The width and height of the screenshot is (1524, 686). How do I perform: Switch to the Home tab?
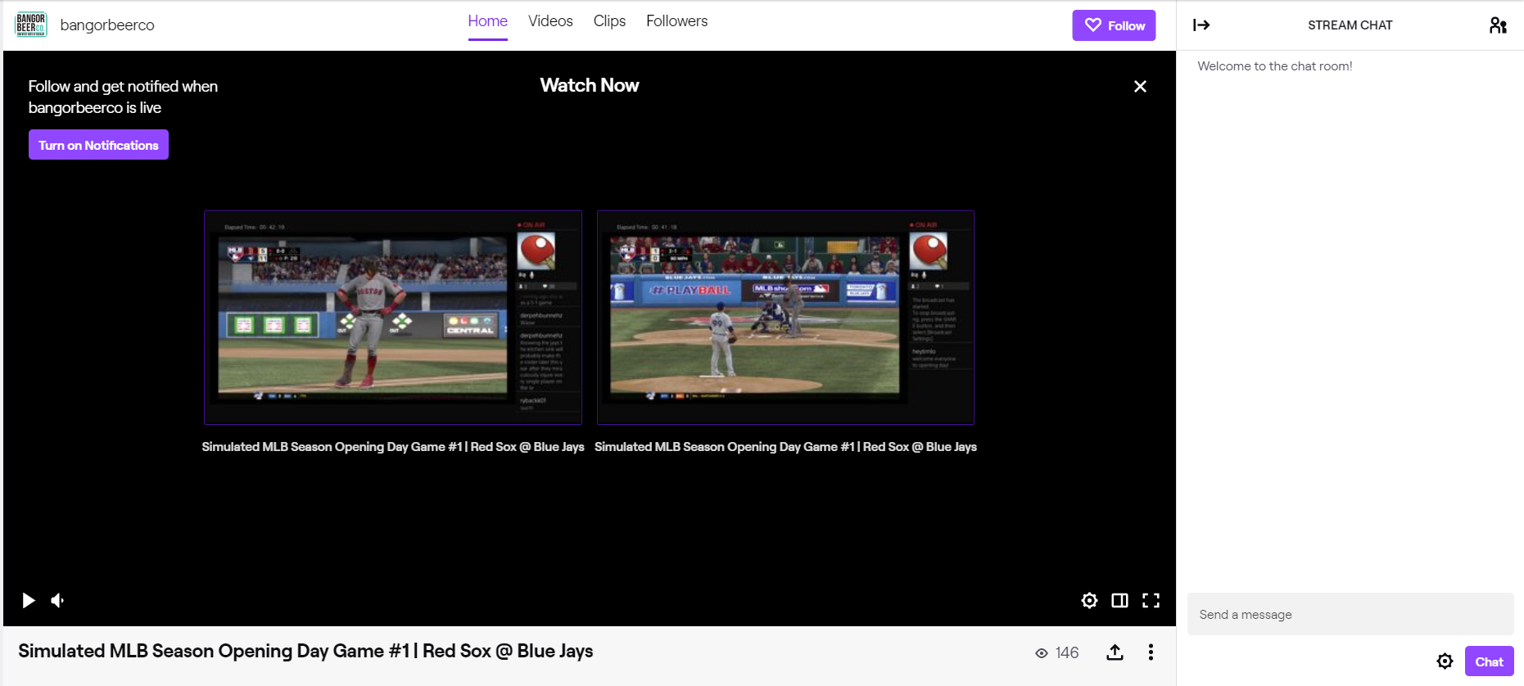[487, 21]
